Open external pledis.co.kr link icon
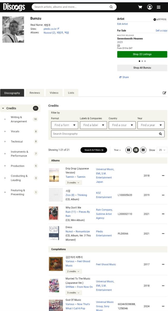Image resolution: width=168 pixels, height=311 pixels. pyautogui.click(x=58, y=29)
